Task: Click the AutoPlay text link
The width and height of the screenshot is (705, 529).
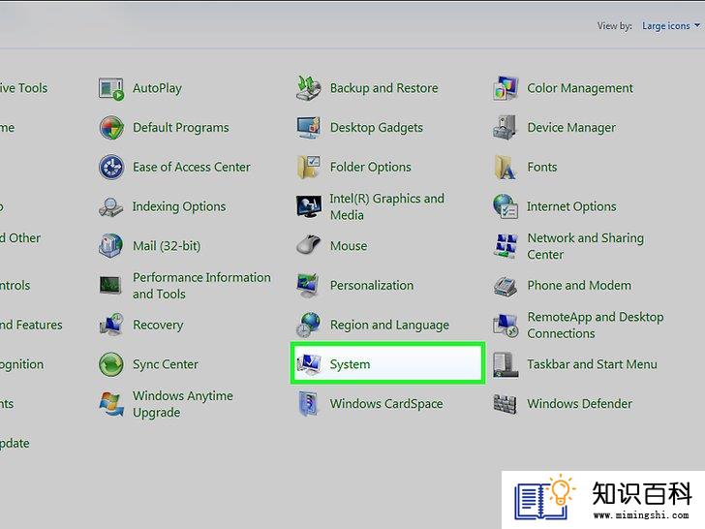Action: pos(157,88)
